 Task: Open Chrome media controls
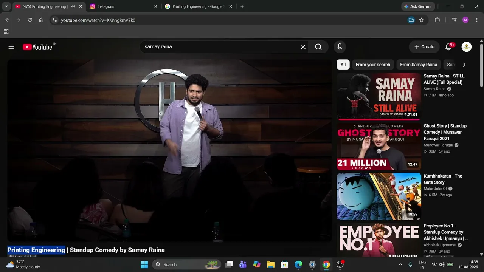pos(454,20)
